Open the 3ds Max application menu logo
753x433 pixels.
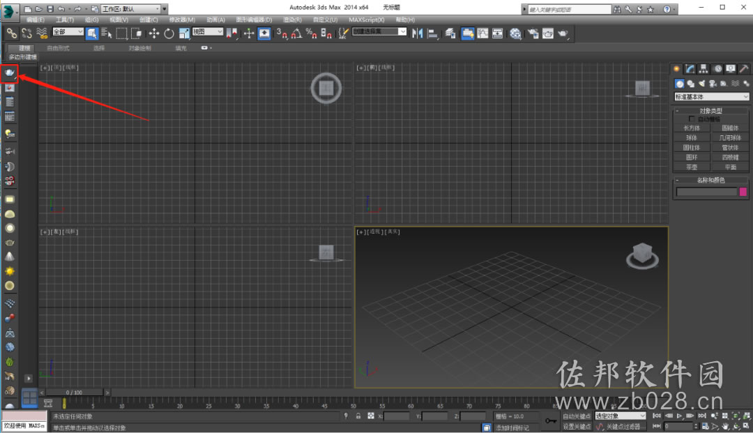(x=9, y=12)
